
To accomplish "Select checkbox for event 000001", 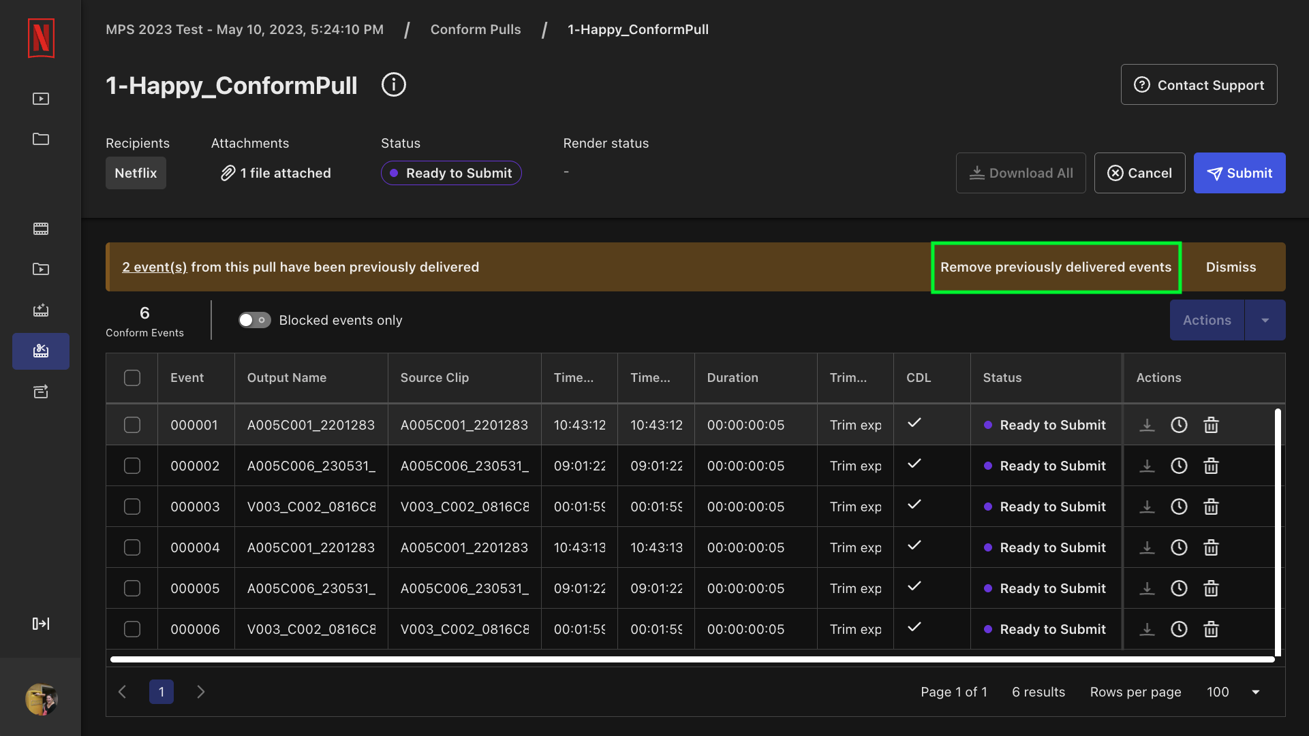I will click(132, 425).
